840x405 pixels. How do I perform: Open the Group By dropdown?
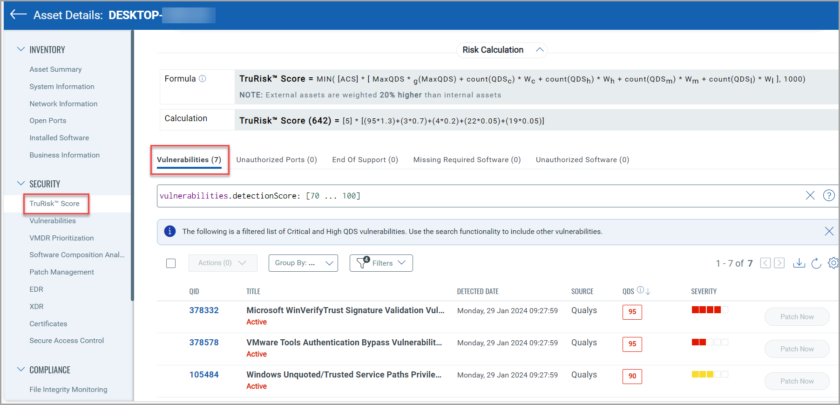click(x=303, y=263)
